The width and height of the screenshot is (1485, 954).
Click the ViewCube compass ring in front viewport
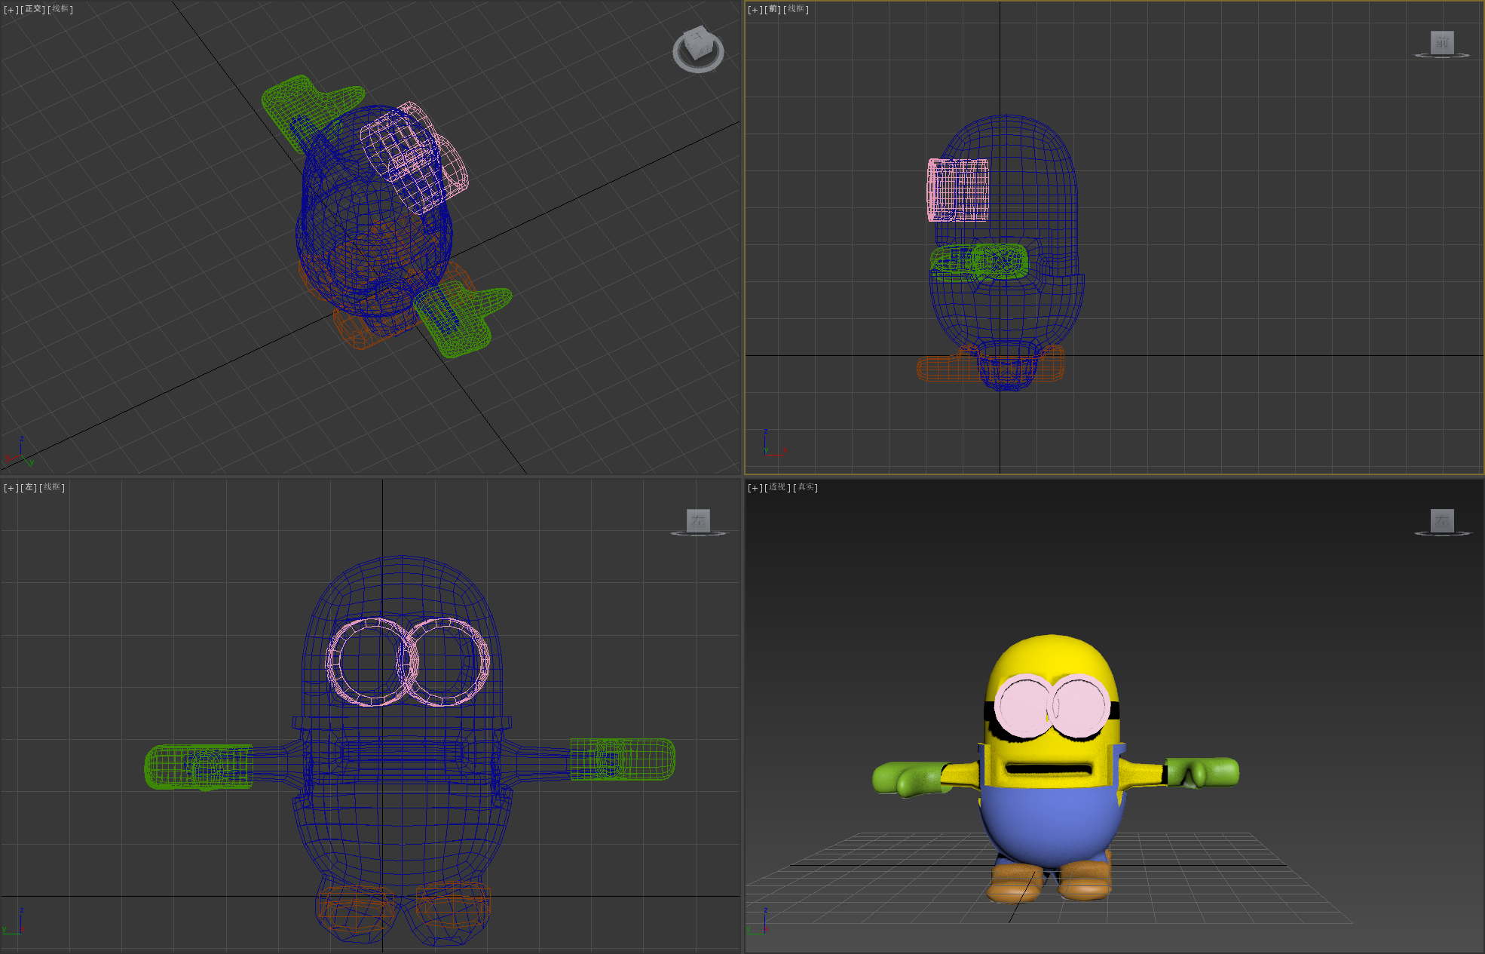click(x=1442, y=56)
